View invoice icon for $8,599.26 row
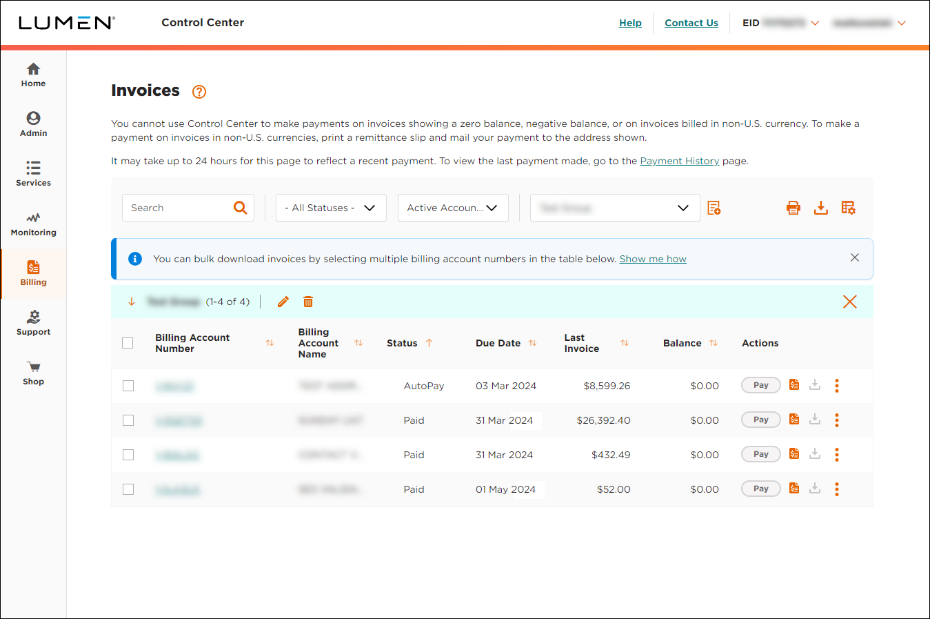The width and height of the screenshot is (930, 619). [x=794, y=385]
